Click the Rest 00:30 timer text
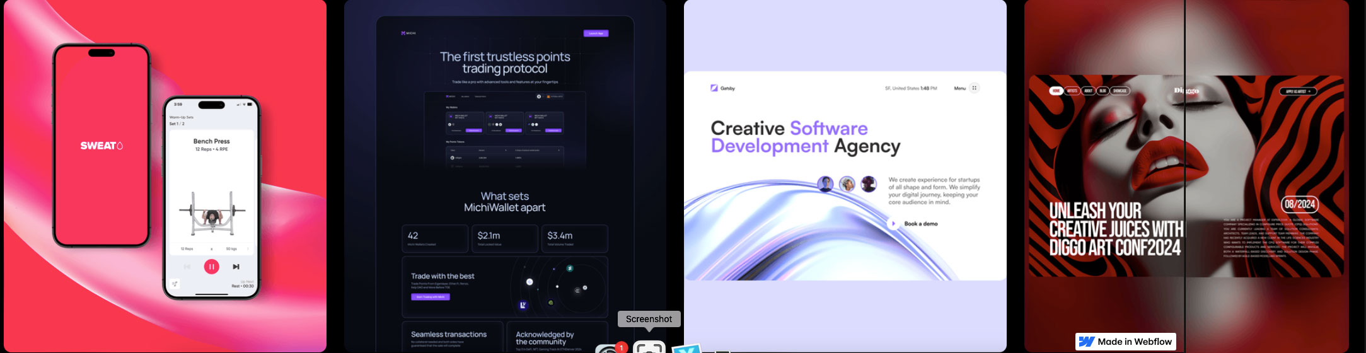The width and height of the screenshot is (1366, 353). [242, 286]
